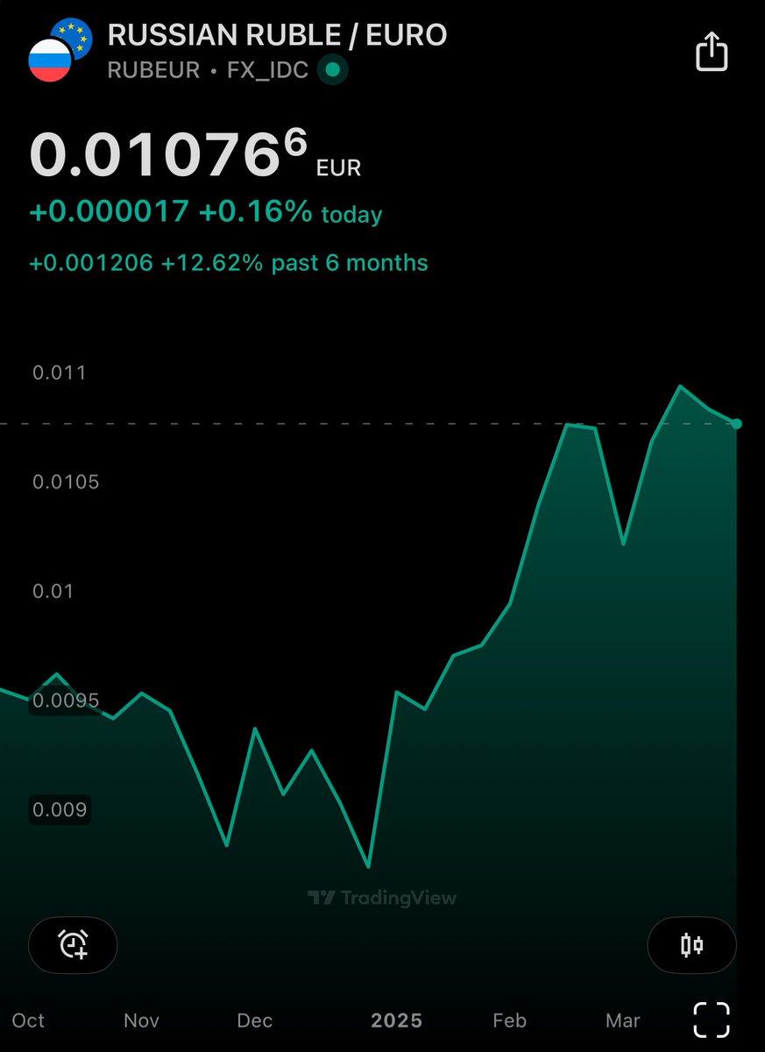Switch chart type with candlestick icon

(x=691, y=944)
